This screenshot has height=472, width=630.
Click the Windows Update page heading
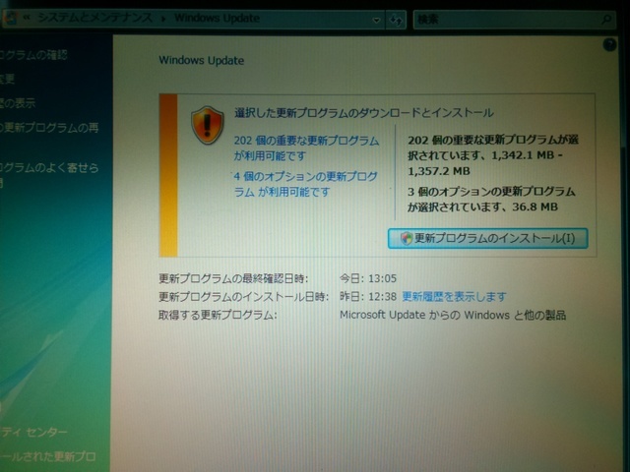201,61
